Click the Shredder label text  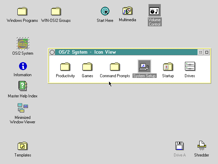coord(202,155)
